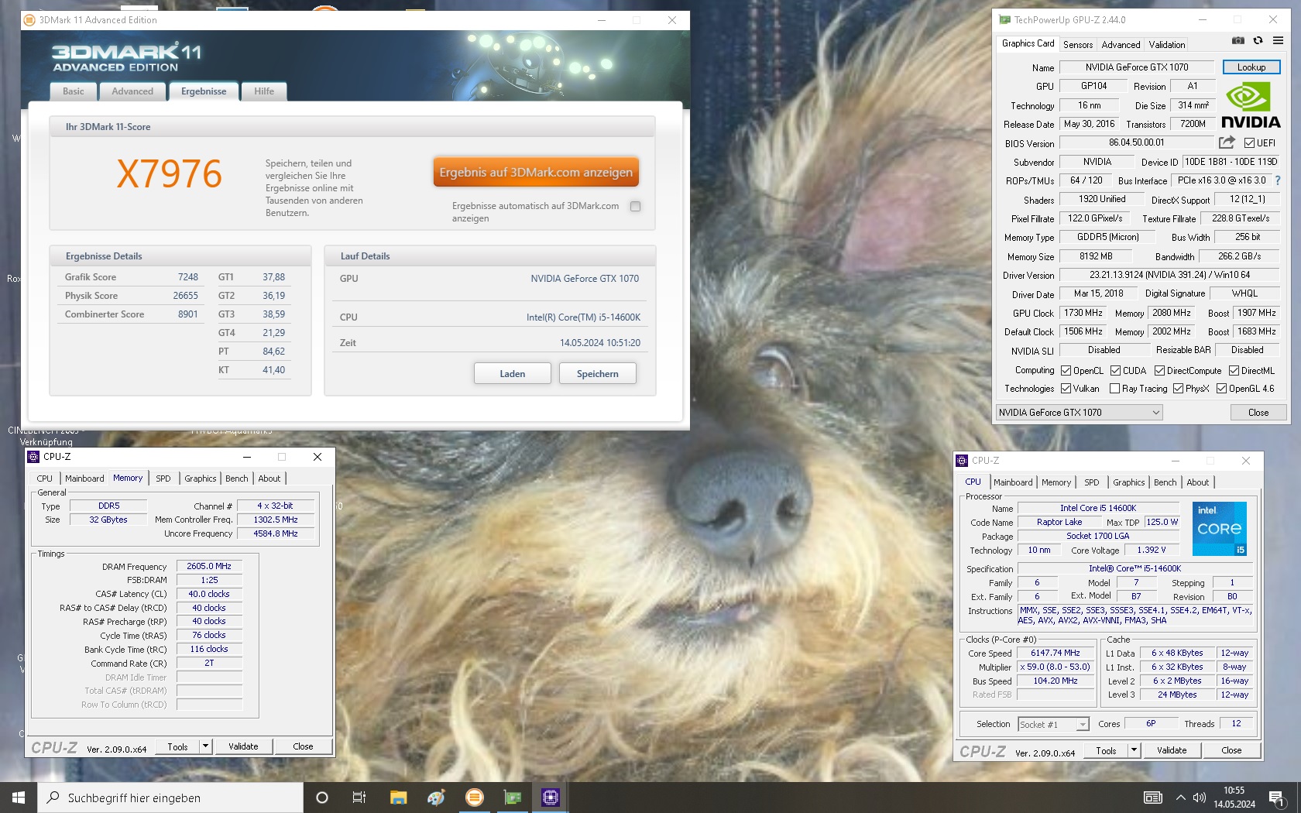Open the Socket #1 selection dropdown
This screenshot has width=1301, height=813.
[1054, 725]
